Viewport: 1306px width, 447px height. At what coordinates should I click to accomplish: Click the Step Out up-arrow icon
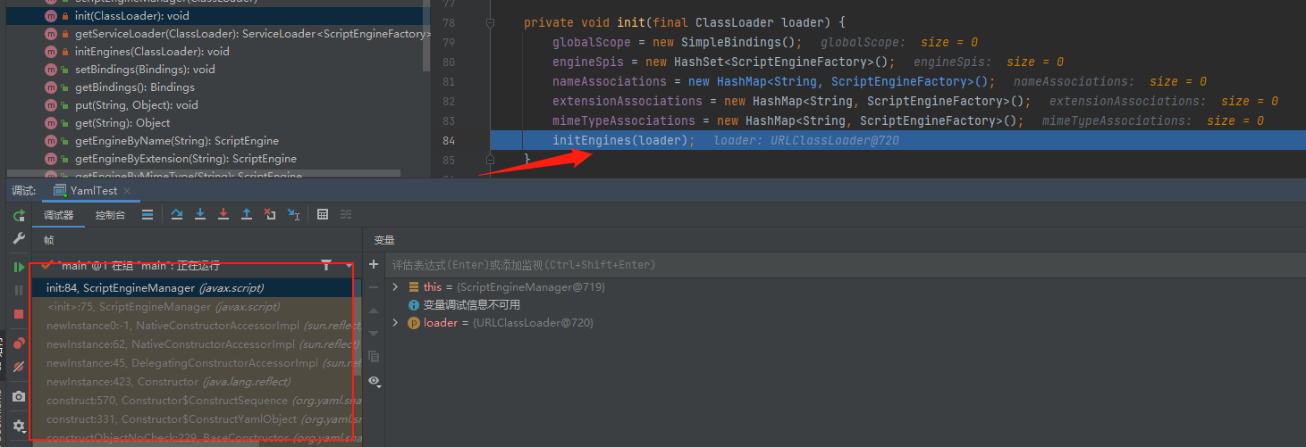247,215
